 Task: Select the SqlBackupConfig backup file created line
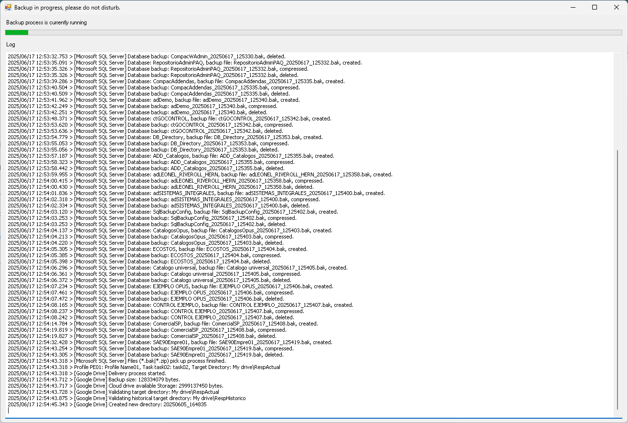click(x=173, y=212)
